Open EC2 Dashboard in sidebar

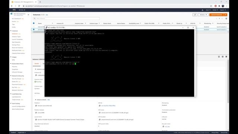click(16, 19)
